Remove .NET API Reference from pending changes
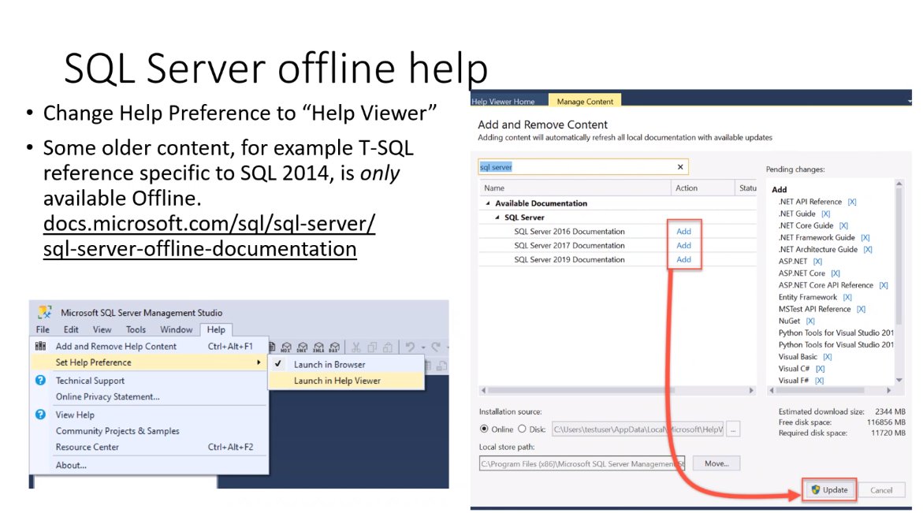 852,202
